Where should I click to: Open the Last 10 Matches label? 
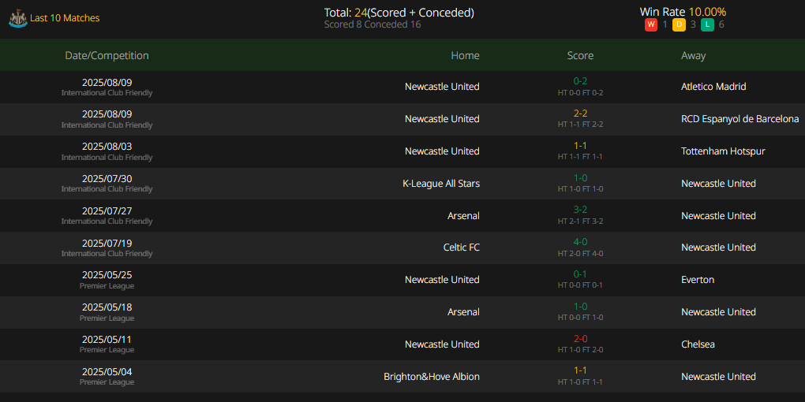click(65, 18)
